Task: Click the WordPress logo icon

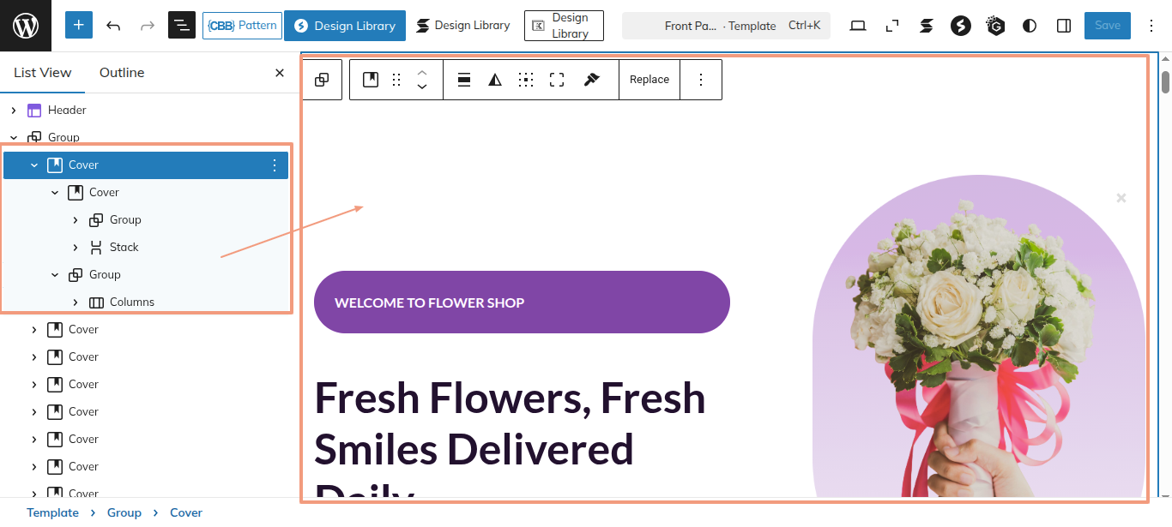Action: [x=26, y=26]
